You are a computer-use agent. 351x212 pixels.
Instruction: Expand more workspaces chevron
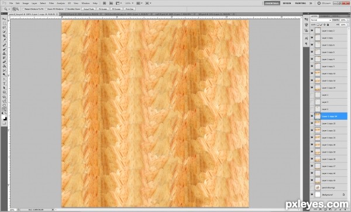(x=311, y=3)
